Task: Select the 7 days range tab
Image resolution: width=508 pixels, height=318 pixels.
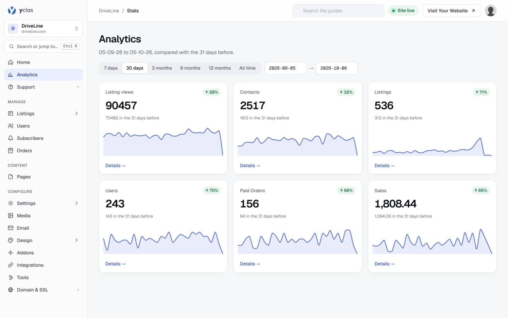Action: pyautogui.click(x=111, y=68)
